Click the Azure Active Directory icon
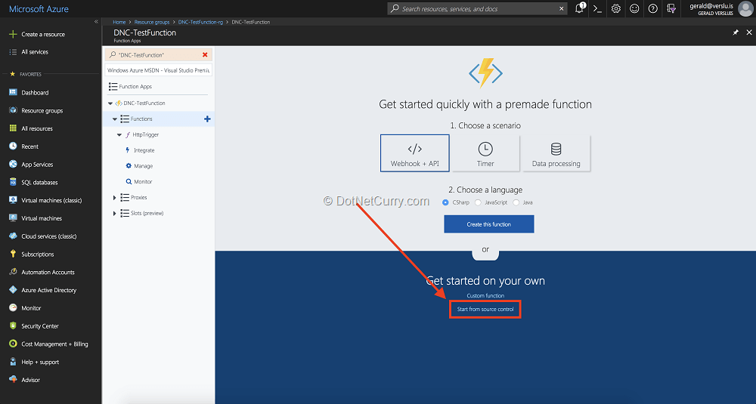 13,290
